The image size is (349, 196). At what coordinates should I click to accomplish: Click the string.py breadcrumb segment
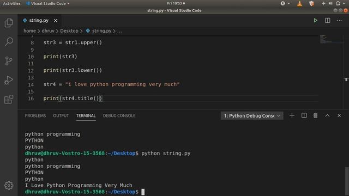pyautogui.click(x=99, y=31)
